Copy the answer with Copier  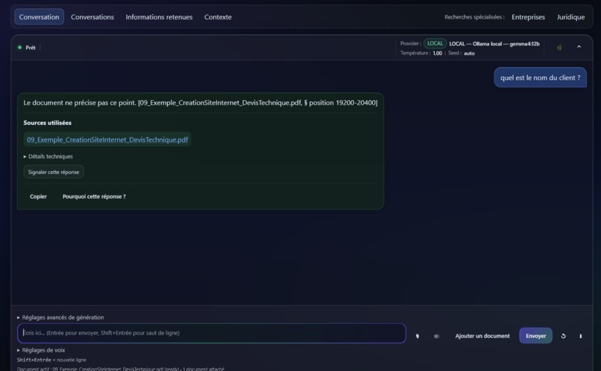point(38,196)
